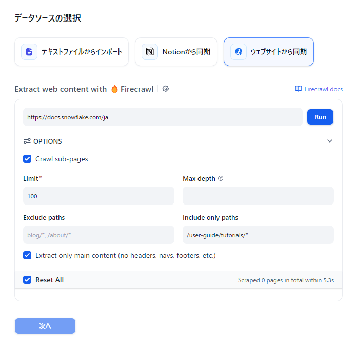Click the book icon beside Firecrawl docs

299,89
